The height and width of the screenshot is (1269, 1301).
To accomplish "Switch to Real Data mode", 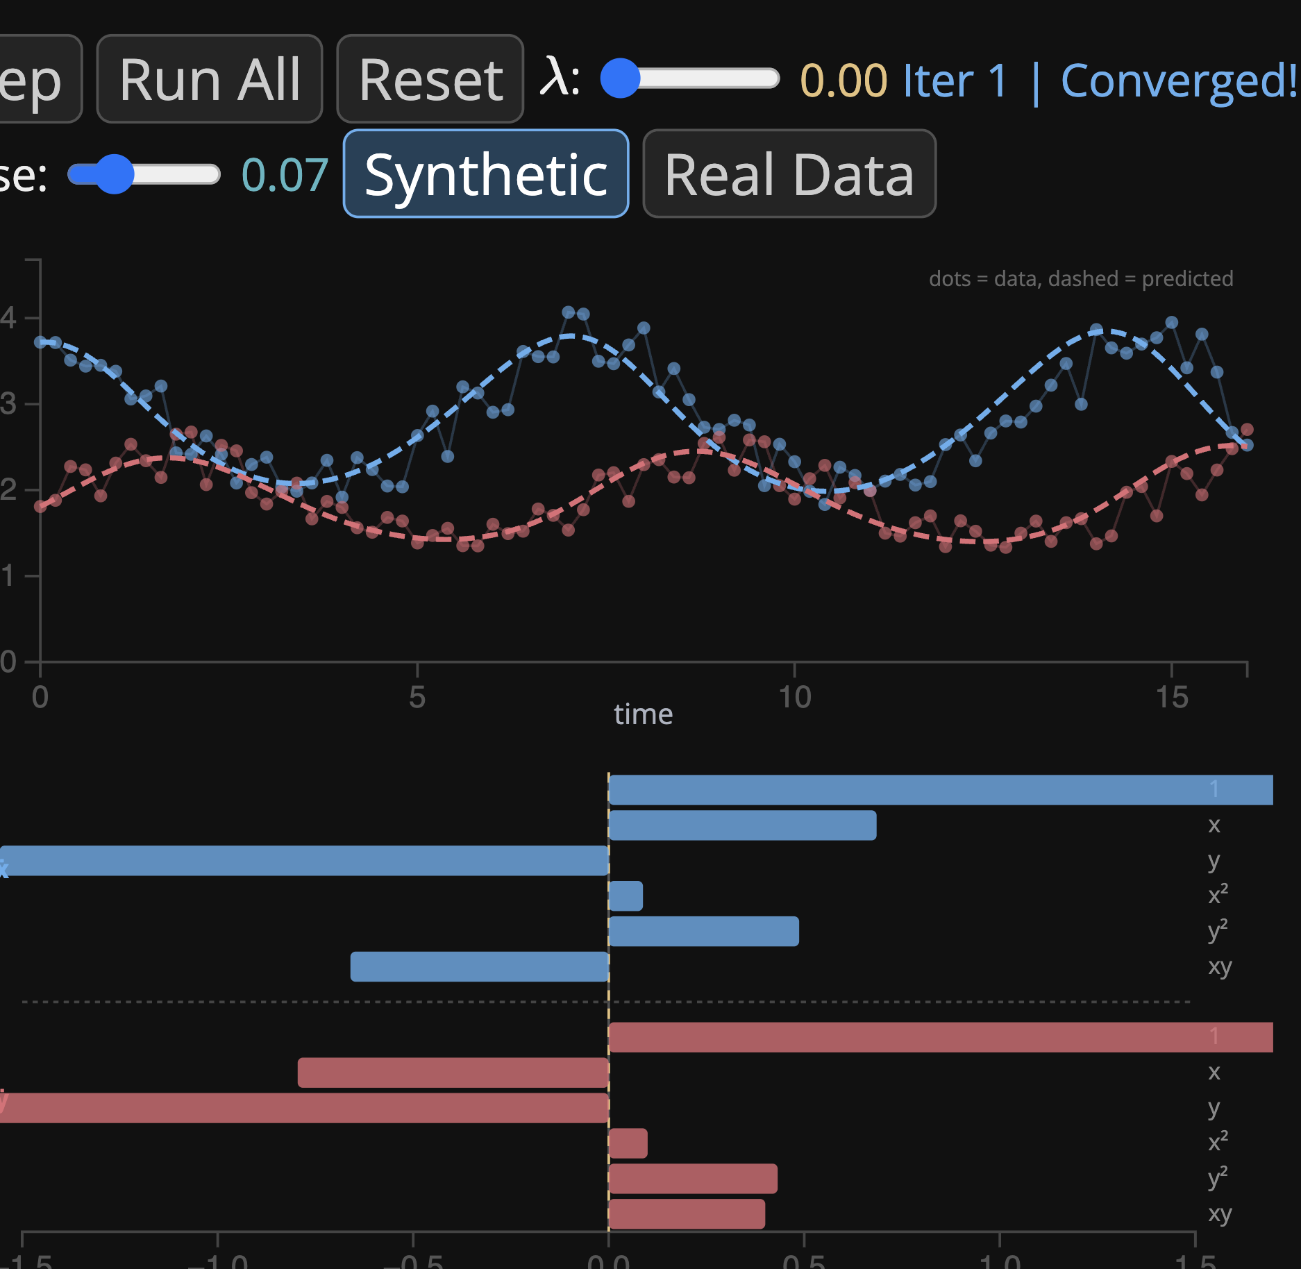I will (x=789, y=174).
